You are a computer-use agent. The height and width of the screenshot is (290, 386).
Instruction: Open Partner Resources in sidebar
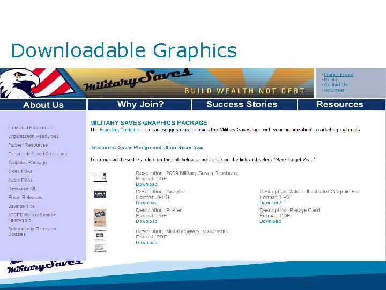28,145
